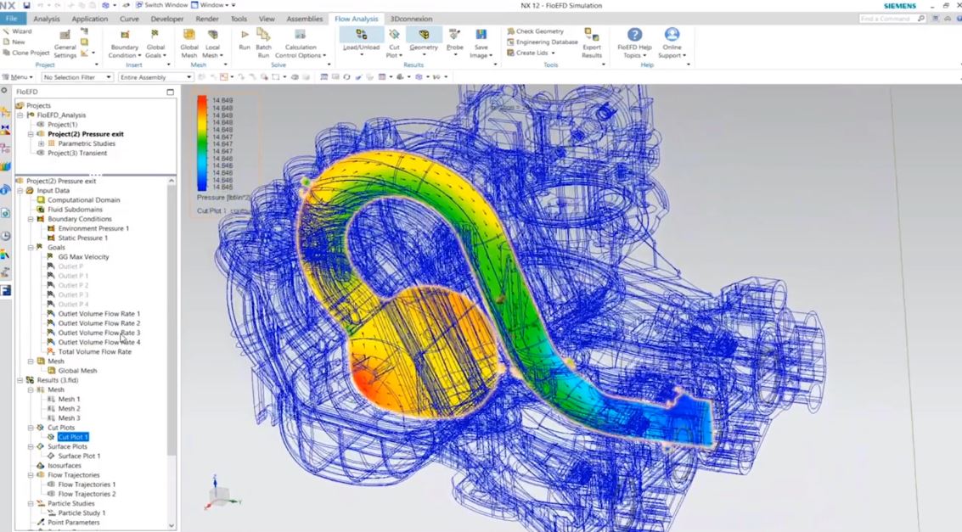
Task: Click the pressure color legend bar
Action: (202, 143)
